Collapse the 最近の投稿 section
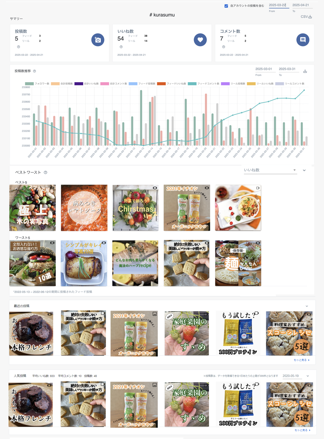This screenshot has width=324, height=439. pos(307,306)
